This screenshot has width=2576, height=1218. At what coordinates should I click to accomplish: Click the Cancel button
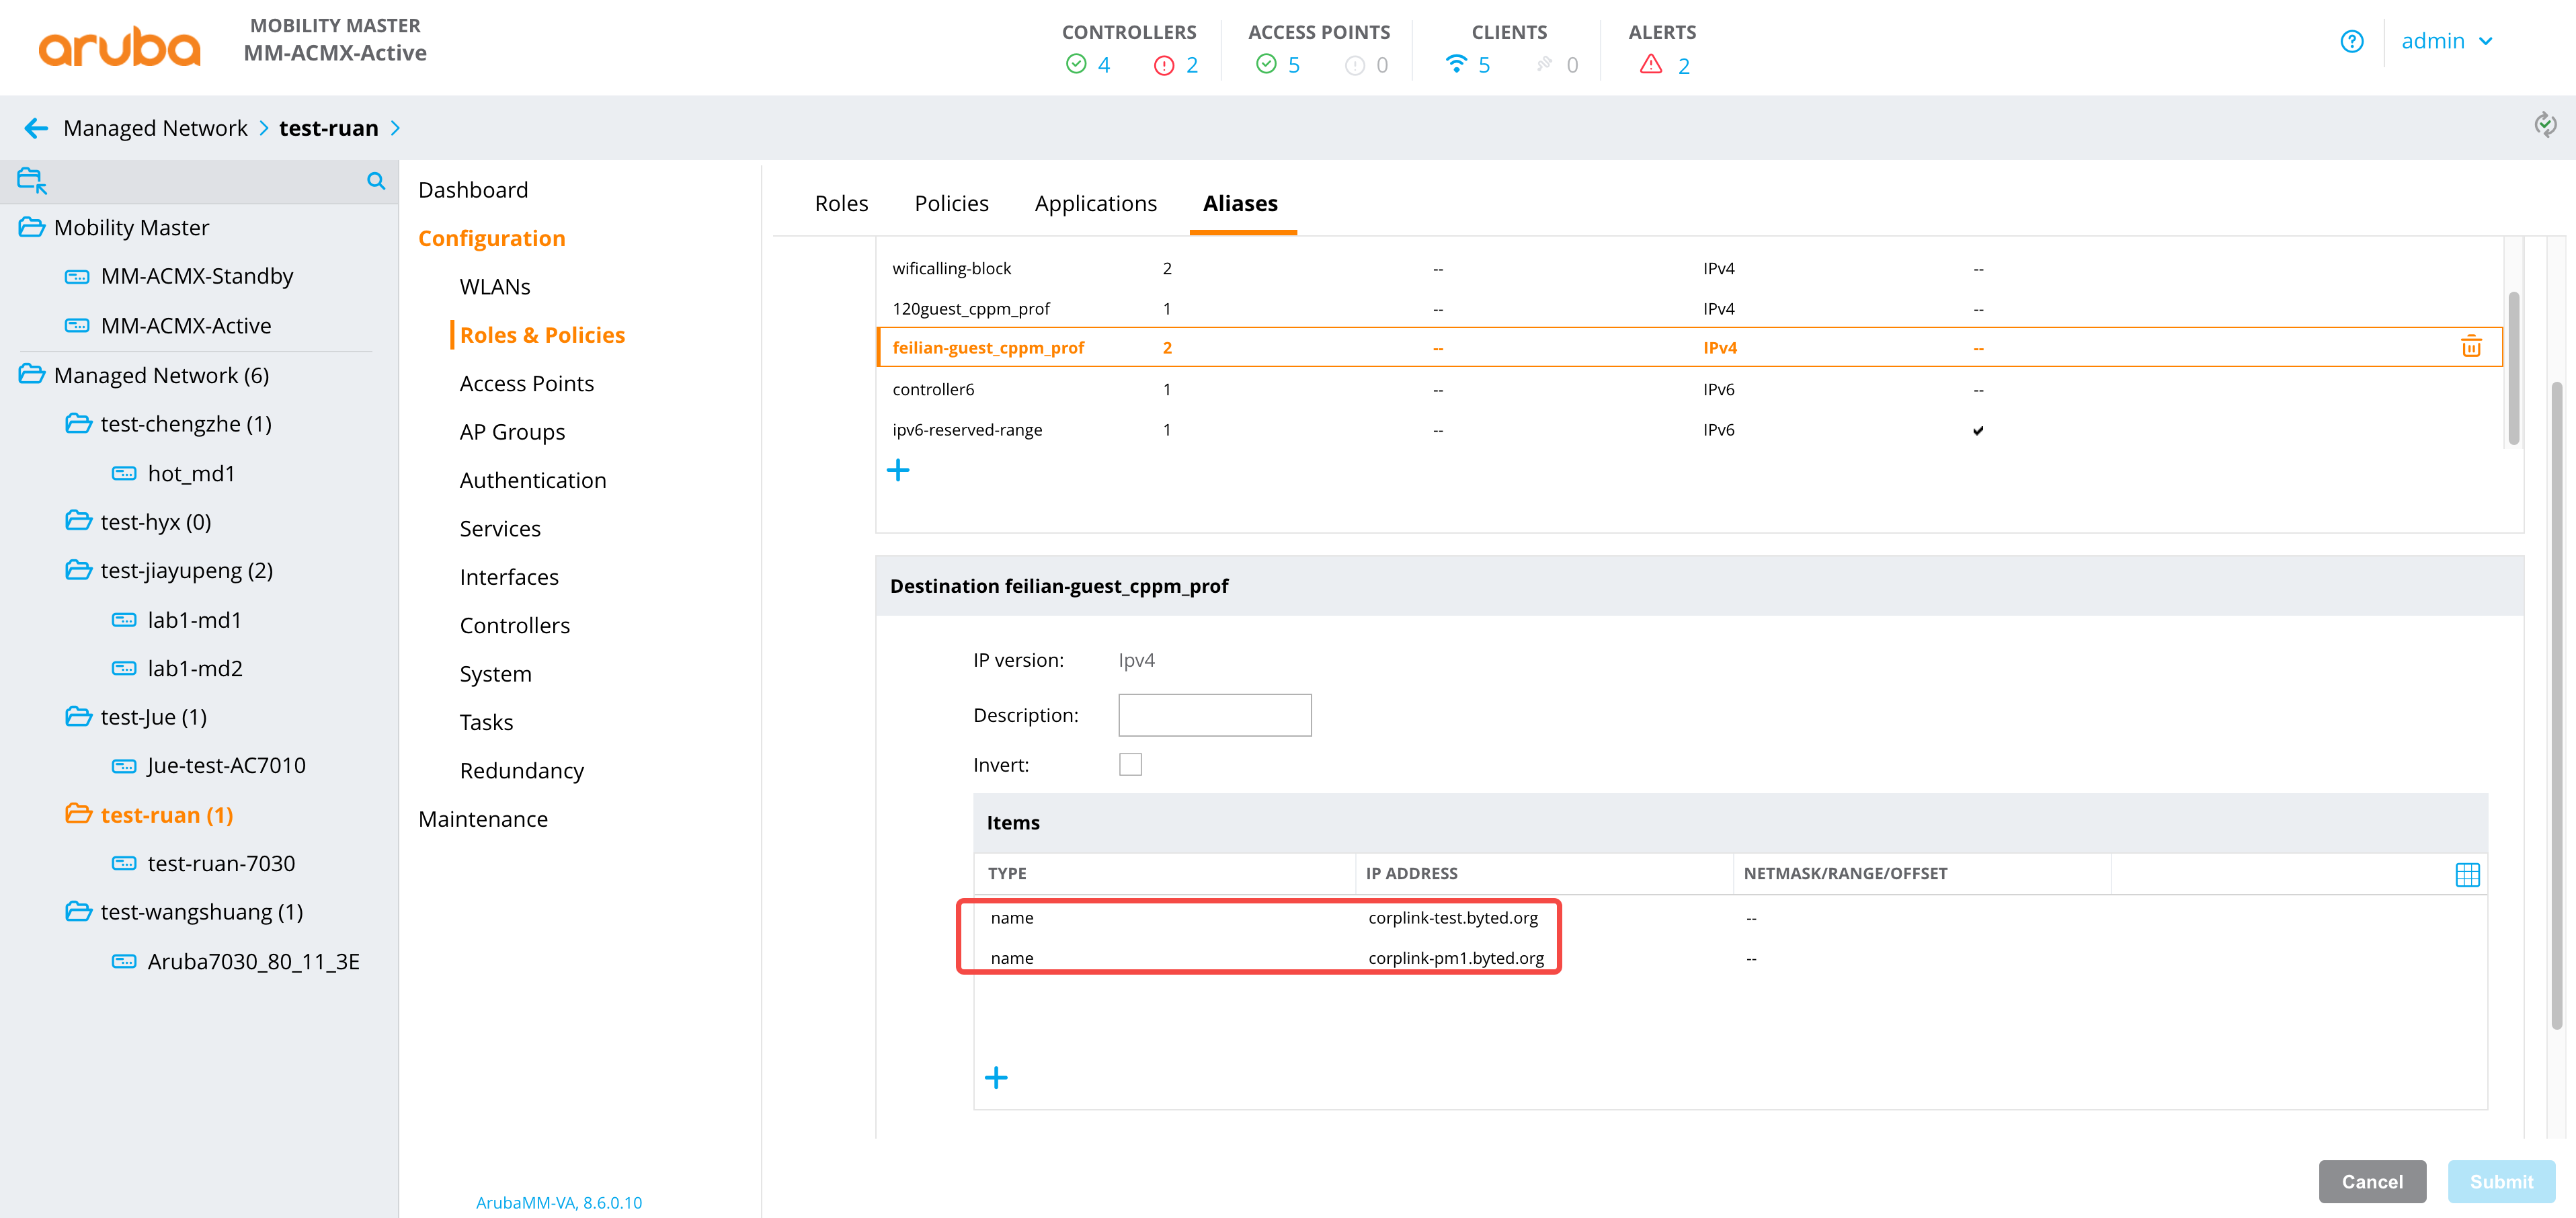2372,1181
